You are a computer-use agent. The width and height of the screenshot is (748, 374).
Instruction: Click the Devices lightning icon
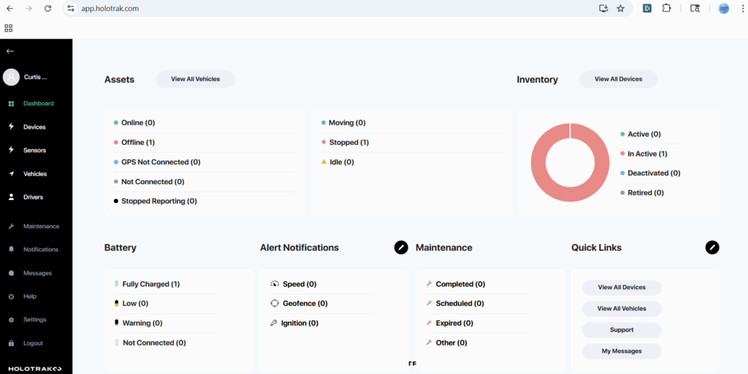click(x=12, y=126)
